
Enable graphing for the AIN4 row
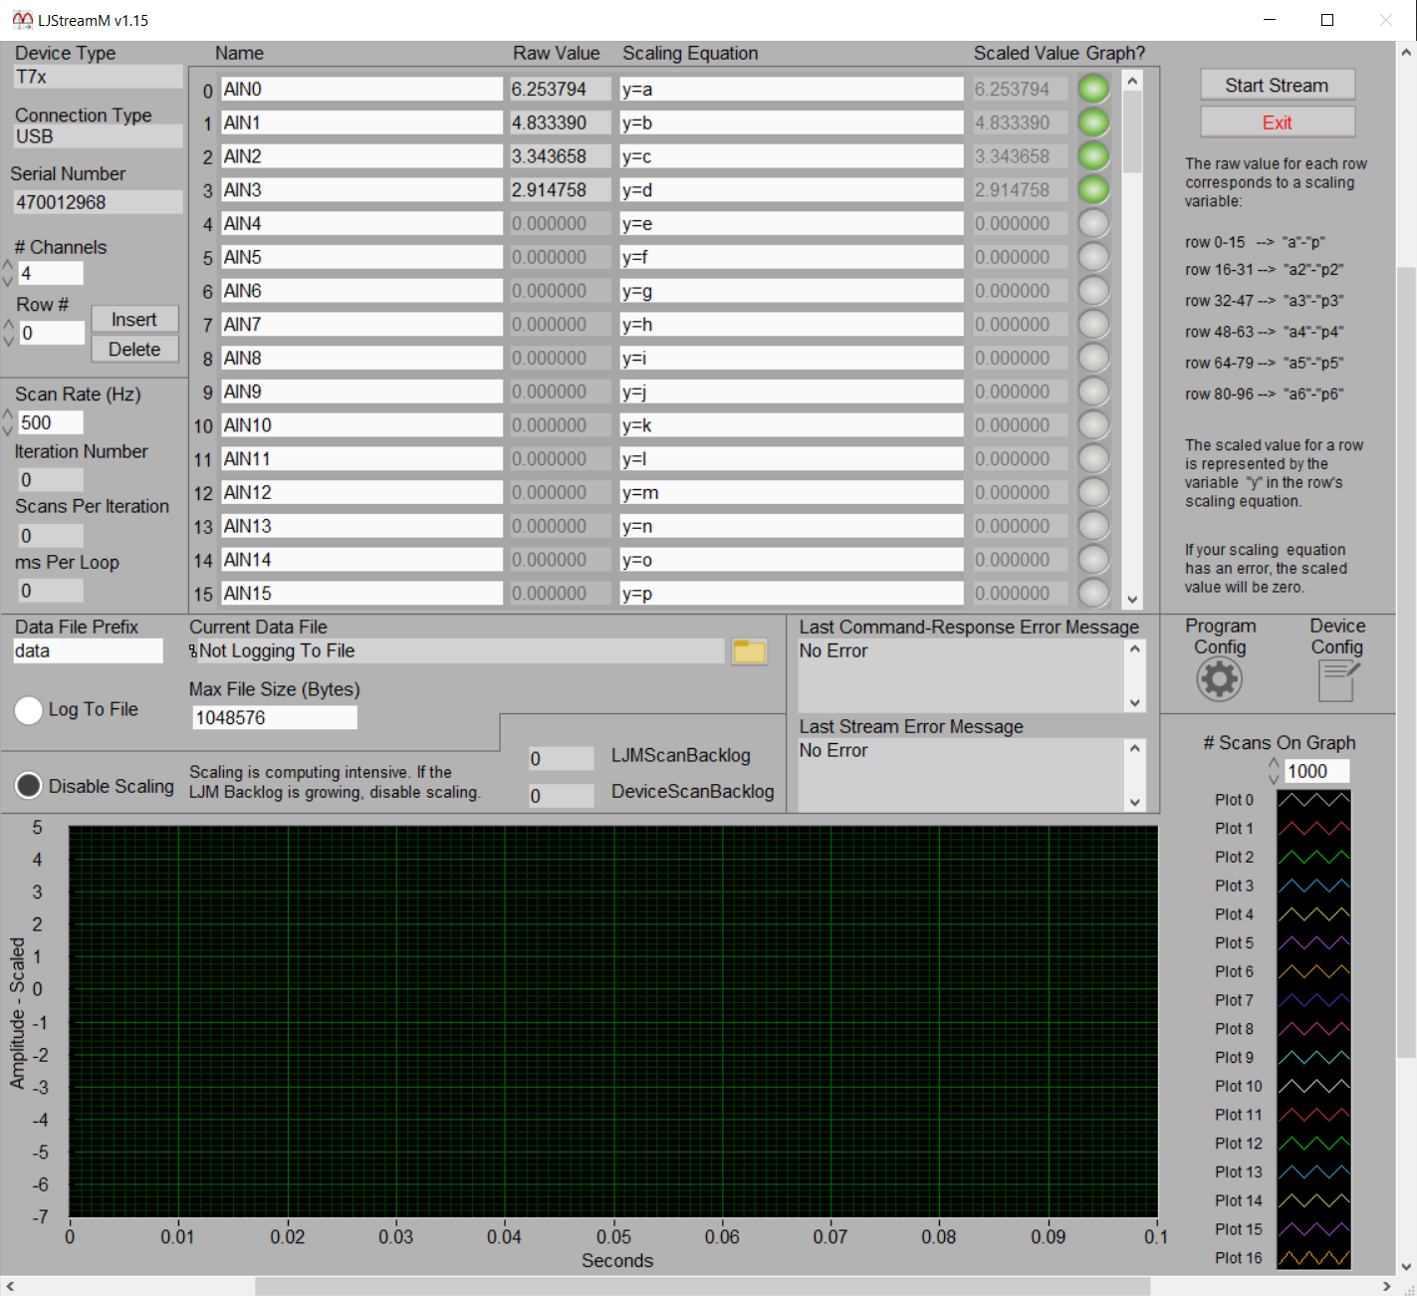point(1093,224)
